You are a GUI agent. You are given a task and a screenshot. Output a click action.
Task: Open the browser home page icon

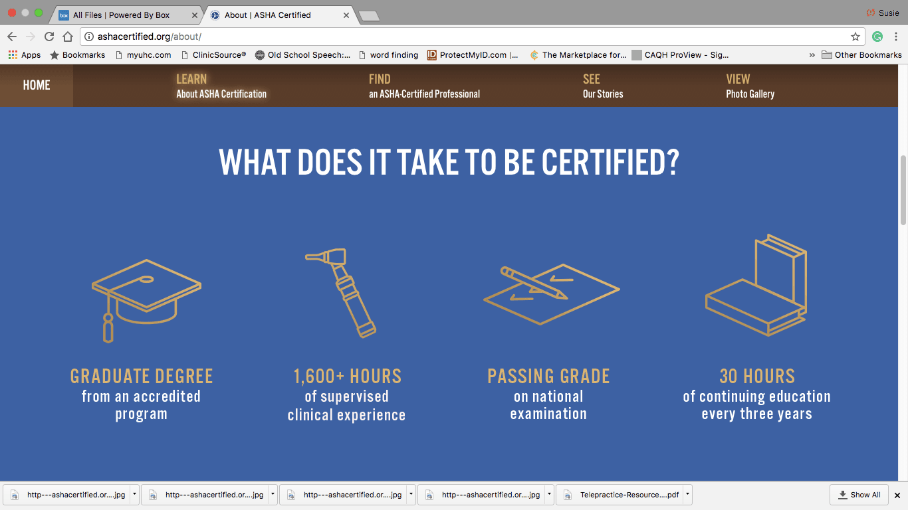point(67,37)
